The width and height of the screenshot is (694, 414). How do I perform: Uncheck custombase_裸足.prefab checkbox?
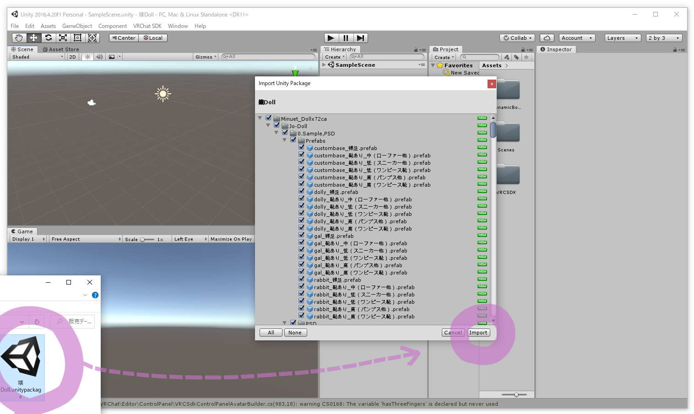(x=302, y=147)
